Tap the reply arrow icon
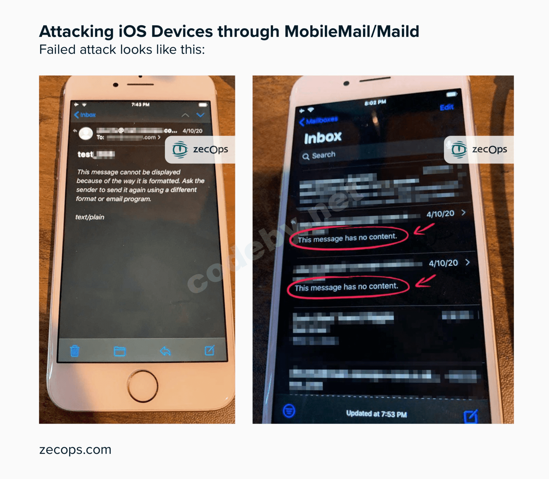 [165, 351]
